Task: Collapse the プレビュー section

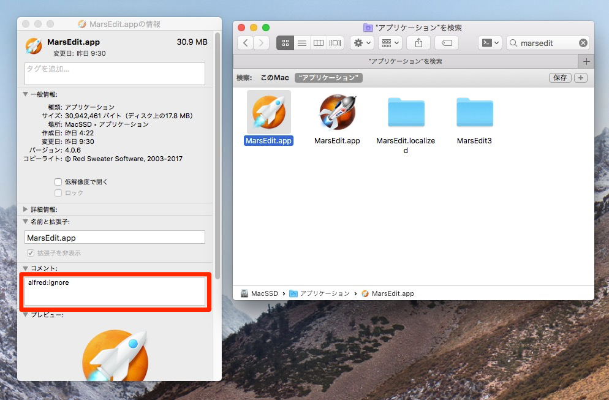Action: 25,315
